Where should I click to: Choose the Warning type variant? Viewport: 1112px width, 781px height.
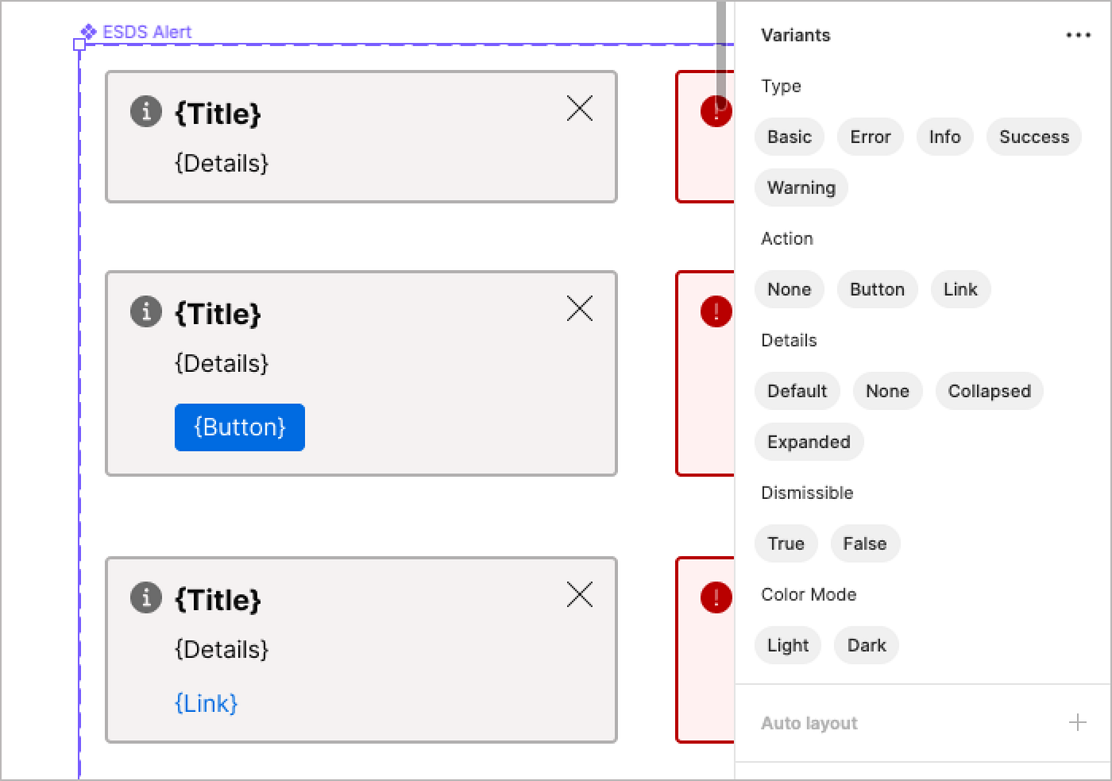tap(801, 188)
